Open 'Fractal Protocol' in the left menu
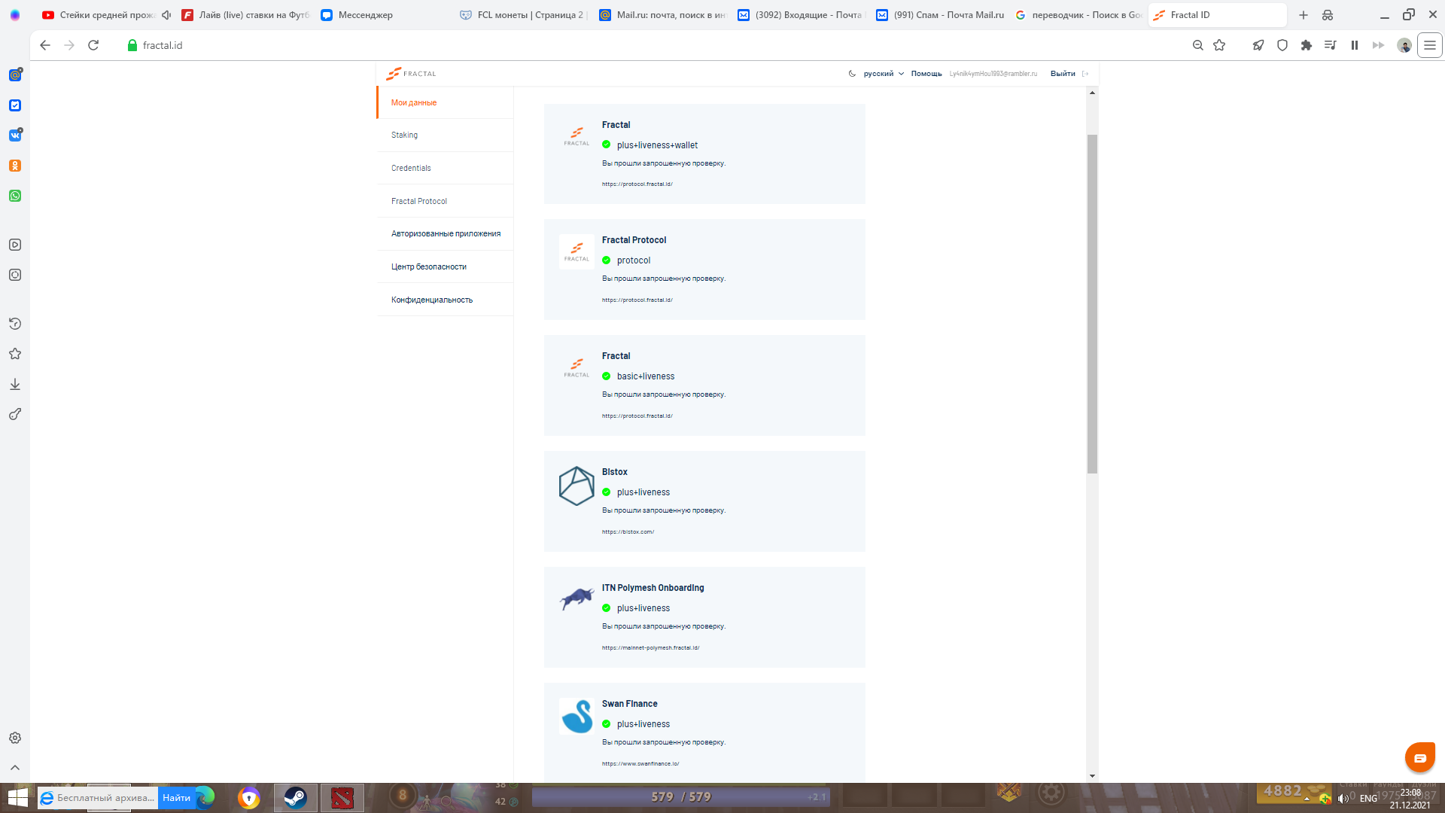1445x813 pixels. tap(445, 201)
